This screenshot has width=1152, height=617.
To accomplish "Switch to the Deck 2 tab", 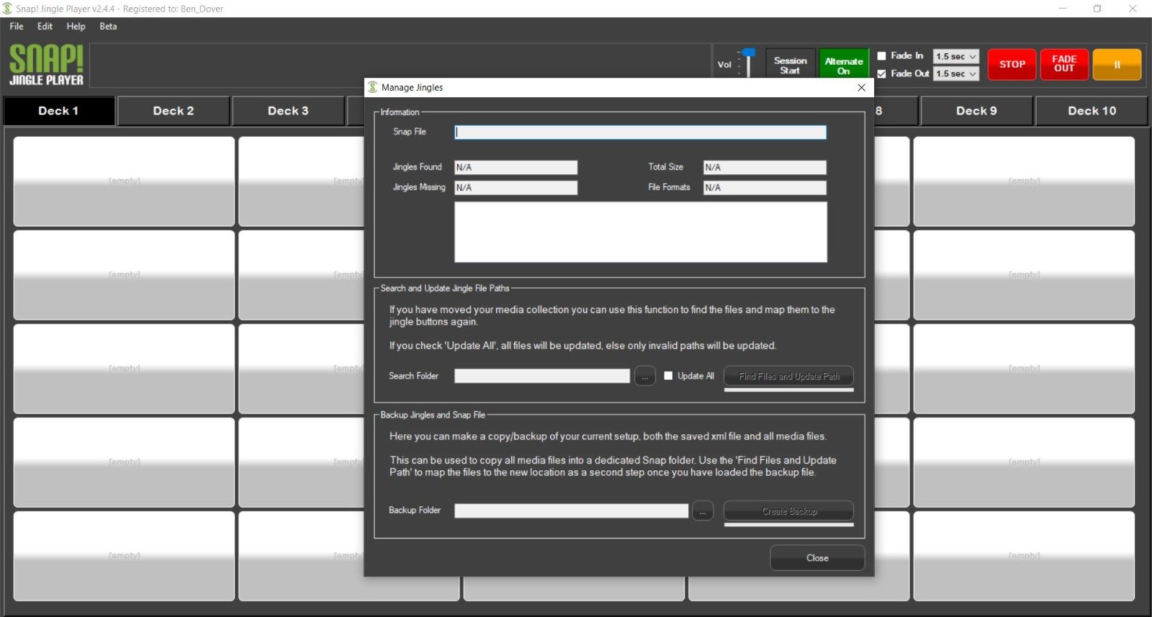I will click(174, 111).
